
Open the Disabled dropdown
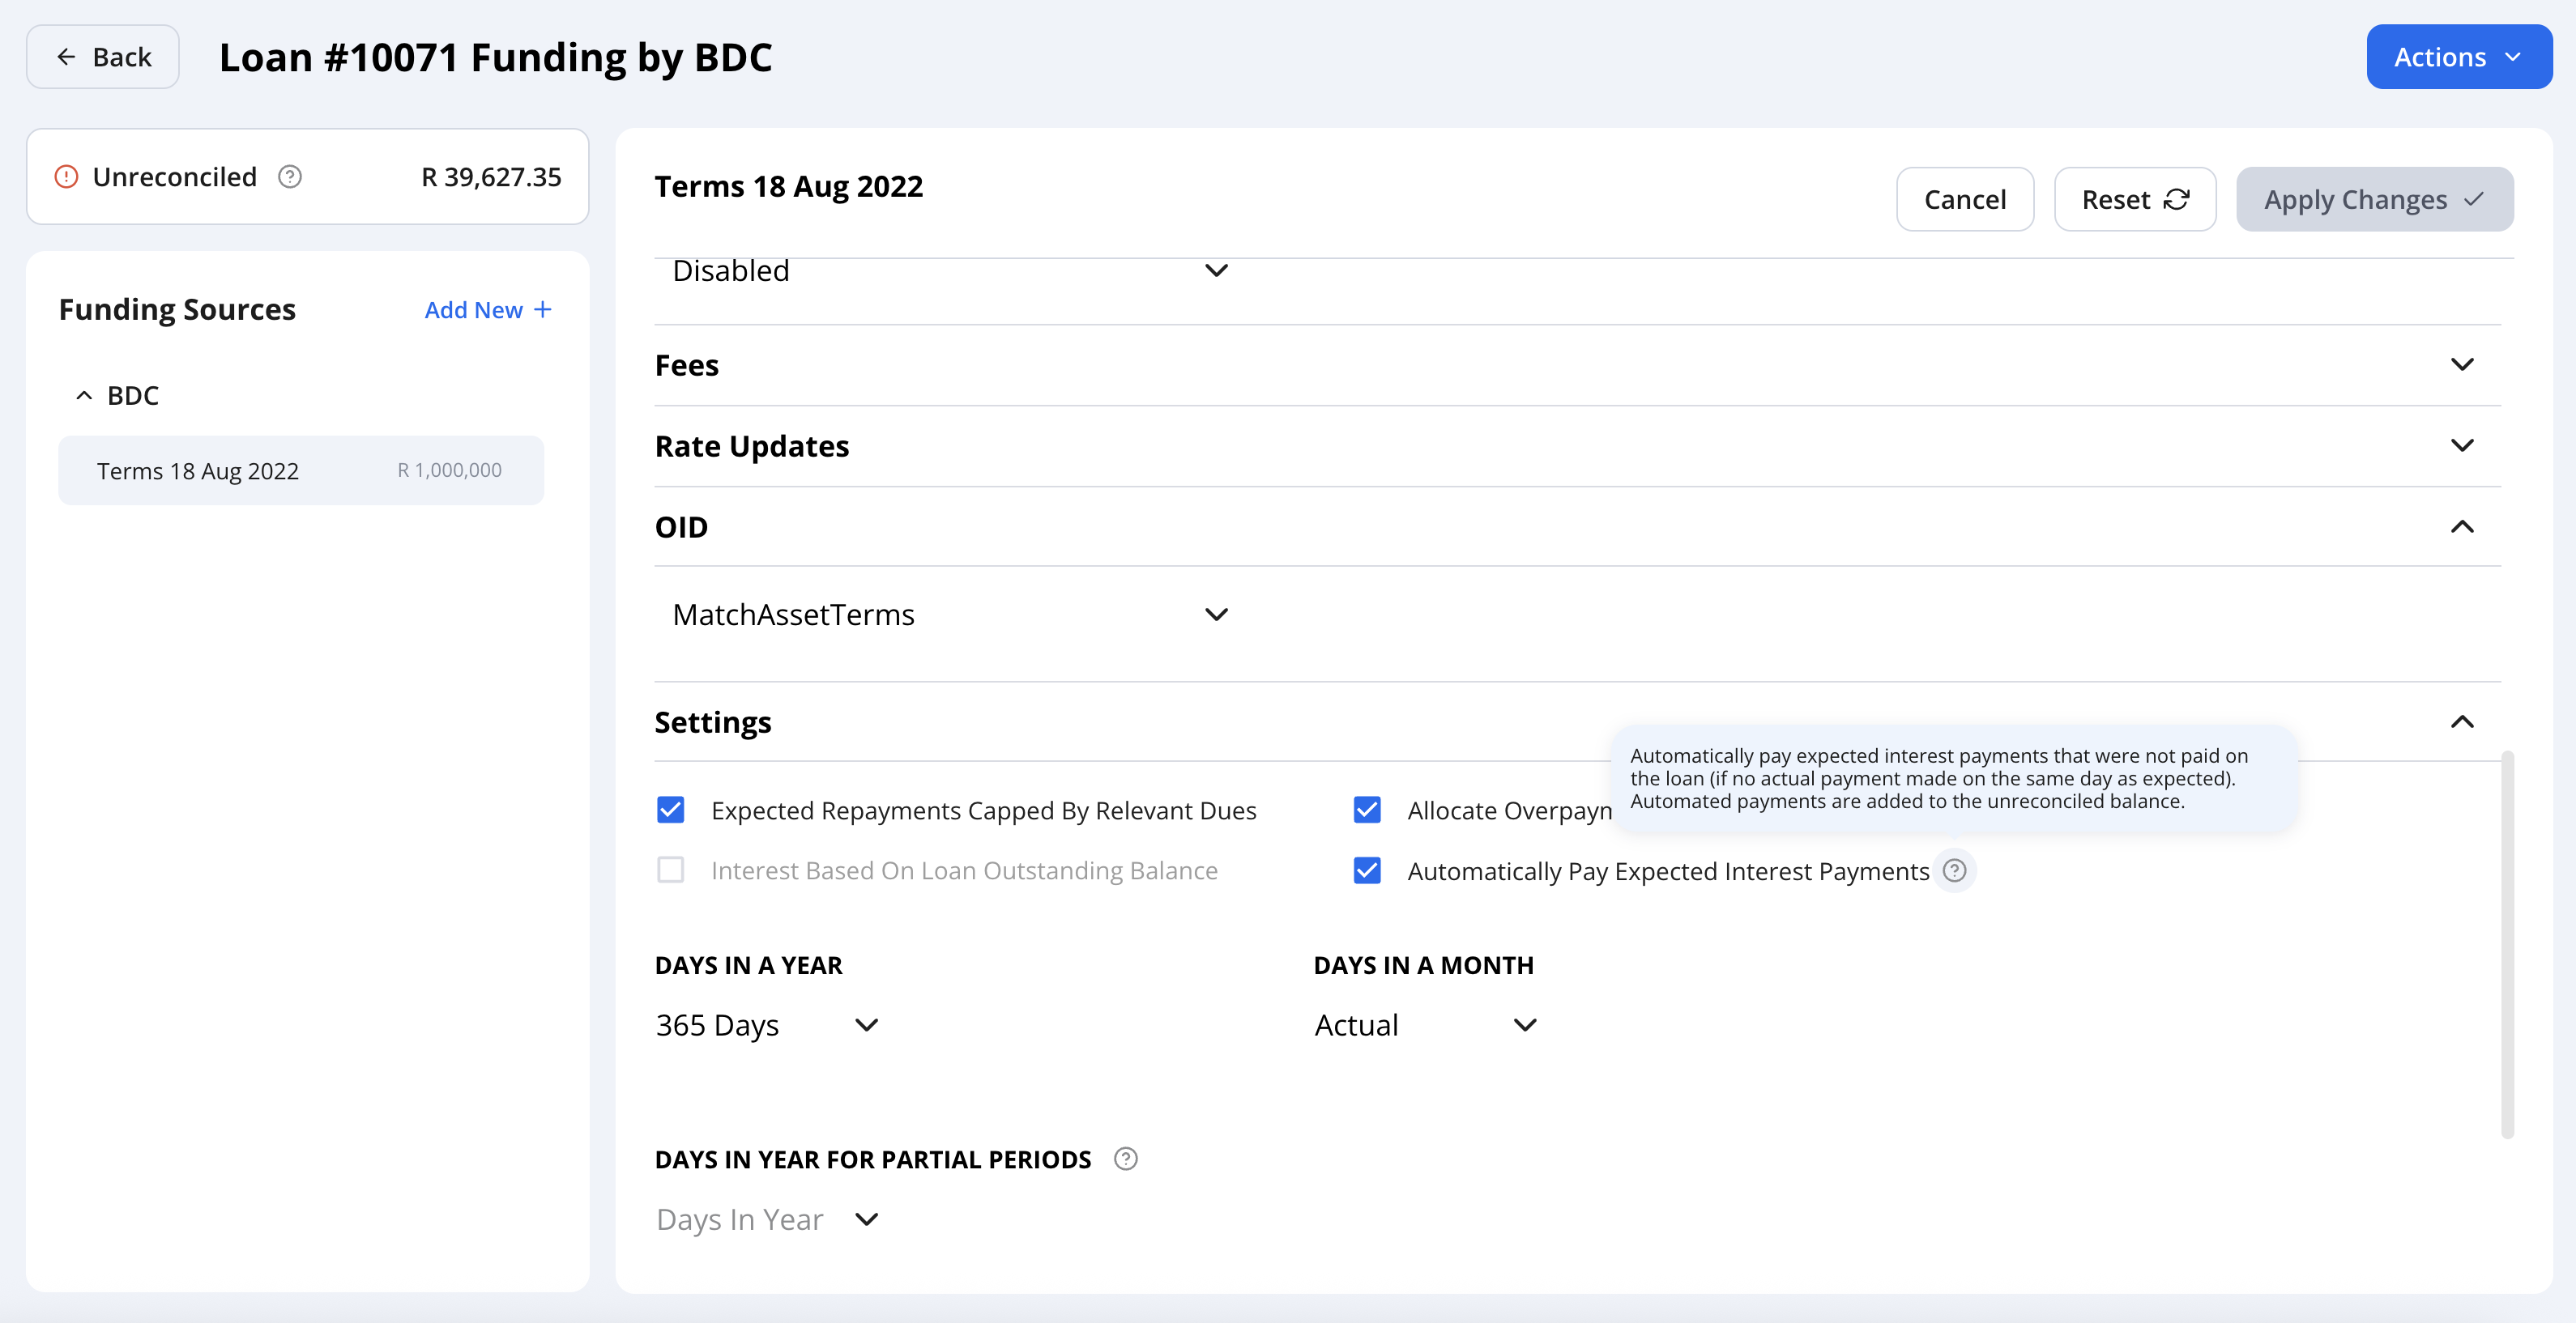click(950, 270)
